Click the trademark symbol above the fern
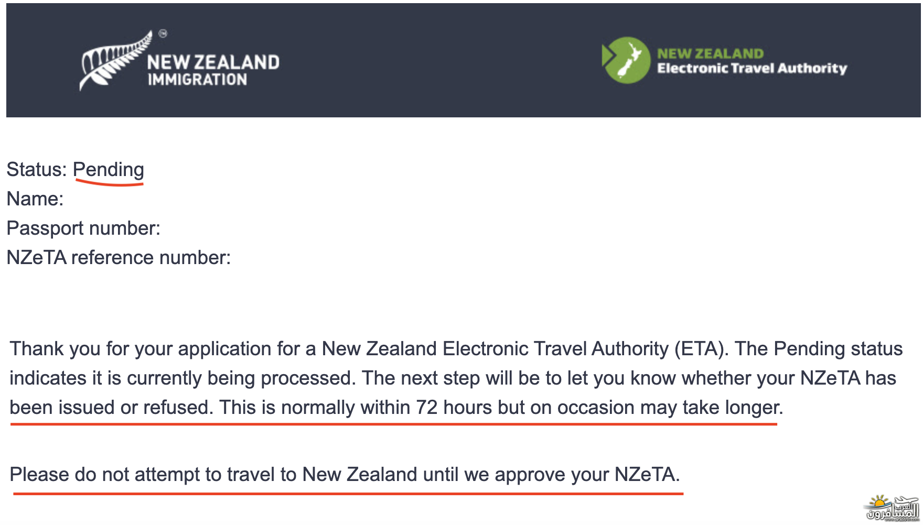Image resolution: width=923 pixels, height=525 pixels. tap(163, 34)
